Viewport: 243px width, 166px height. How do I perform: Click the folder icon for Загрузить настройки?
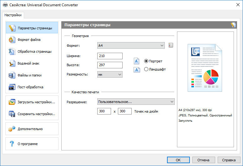(12, 102)
